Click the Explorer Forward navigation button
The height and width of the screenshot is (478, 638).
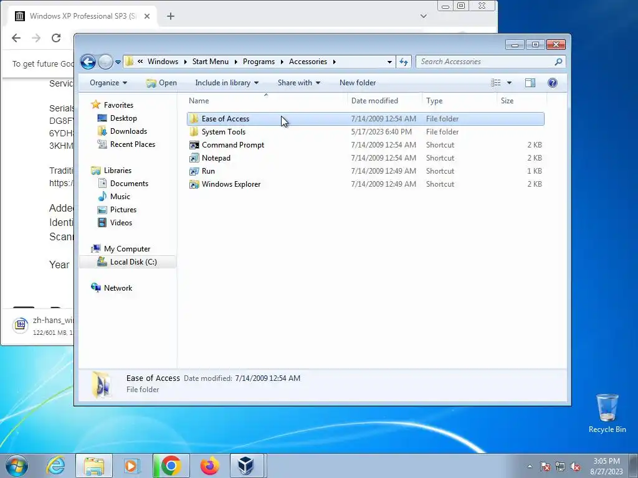click(x=105, y=62)
